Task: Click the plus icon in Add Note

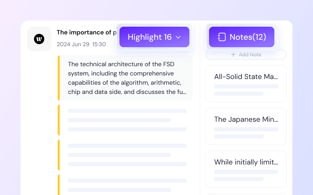Action: (x=233, y=54)
